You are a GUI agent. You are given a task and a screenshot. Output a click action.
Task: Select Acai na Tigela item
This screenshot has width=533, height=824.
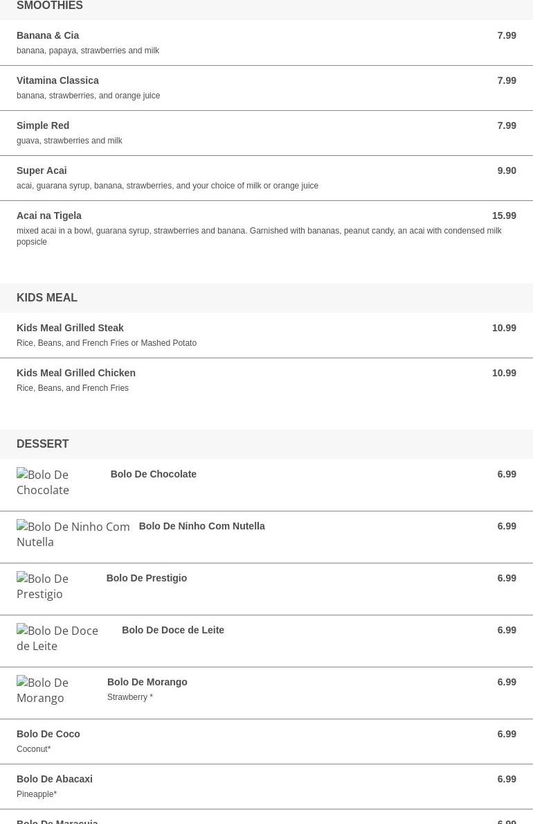click(x=266, y=229)
